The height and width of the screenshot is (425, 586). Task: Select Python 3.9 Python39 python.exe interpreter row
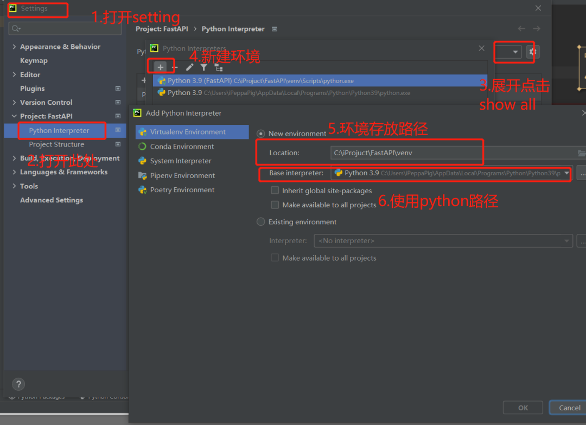pos(320,93)
